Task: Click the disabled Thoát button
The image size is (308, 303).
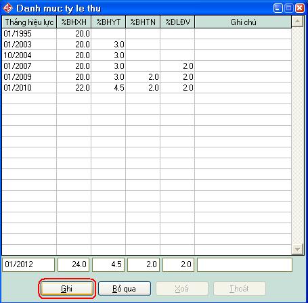Action: 240,289
